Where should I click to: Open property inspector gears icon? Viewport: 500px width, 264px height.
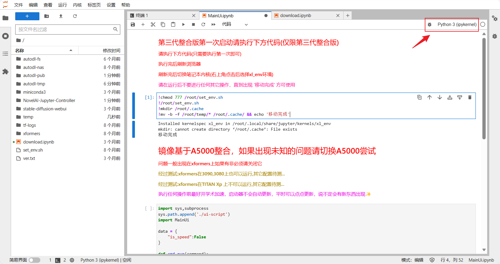point(495,18)
